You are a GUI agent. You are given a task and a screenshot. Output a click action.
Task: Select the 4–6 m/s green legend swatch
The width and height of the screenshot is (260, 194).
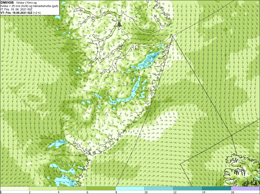coord(72,188)
